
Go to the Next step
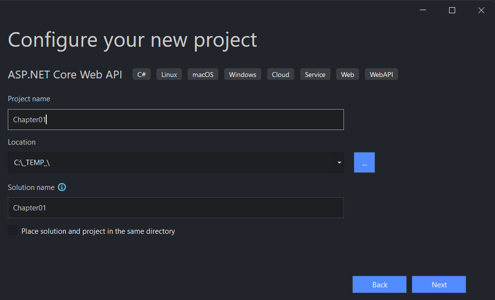pos(439,284)
